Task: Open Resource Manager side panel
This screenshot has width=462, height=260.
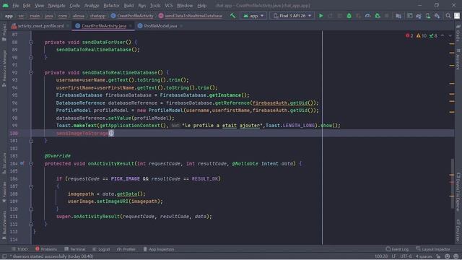Action: [4, 68]
